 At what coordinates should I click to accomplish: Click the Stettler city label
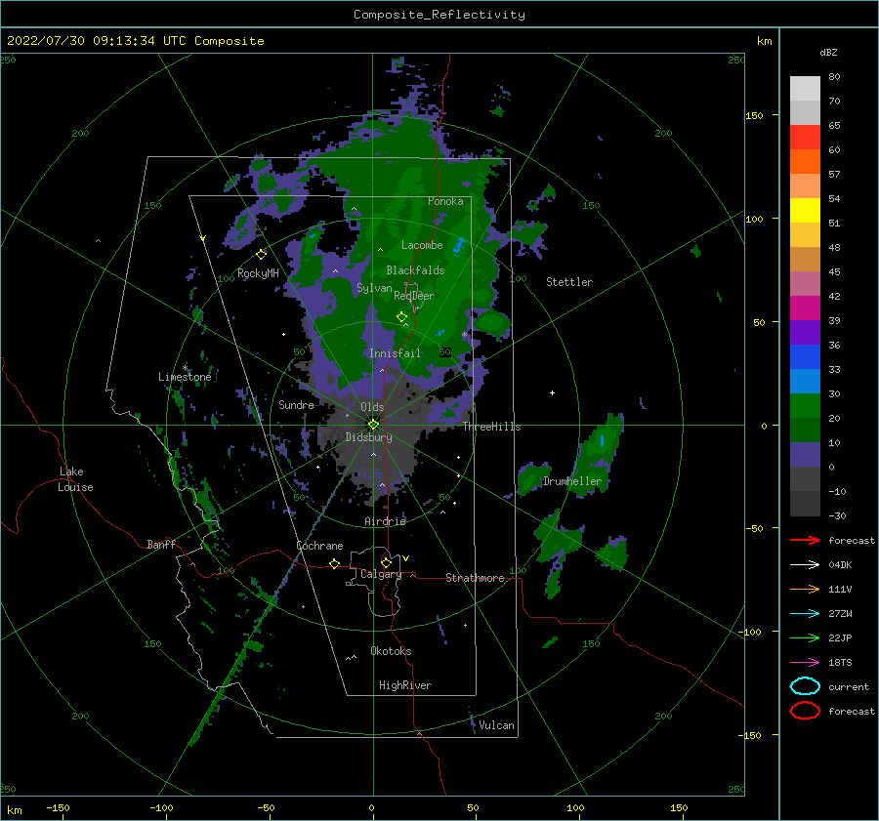(569, 282)
